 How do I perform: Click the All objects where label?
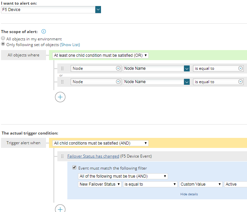tap(23, 55)
